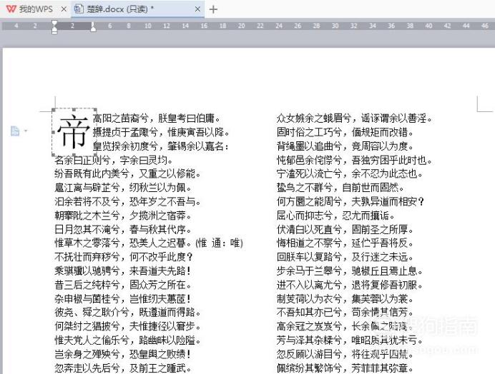495x374 pixels.
Task: Click ruler number 30
Action: tap(335, 26)
